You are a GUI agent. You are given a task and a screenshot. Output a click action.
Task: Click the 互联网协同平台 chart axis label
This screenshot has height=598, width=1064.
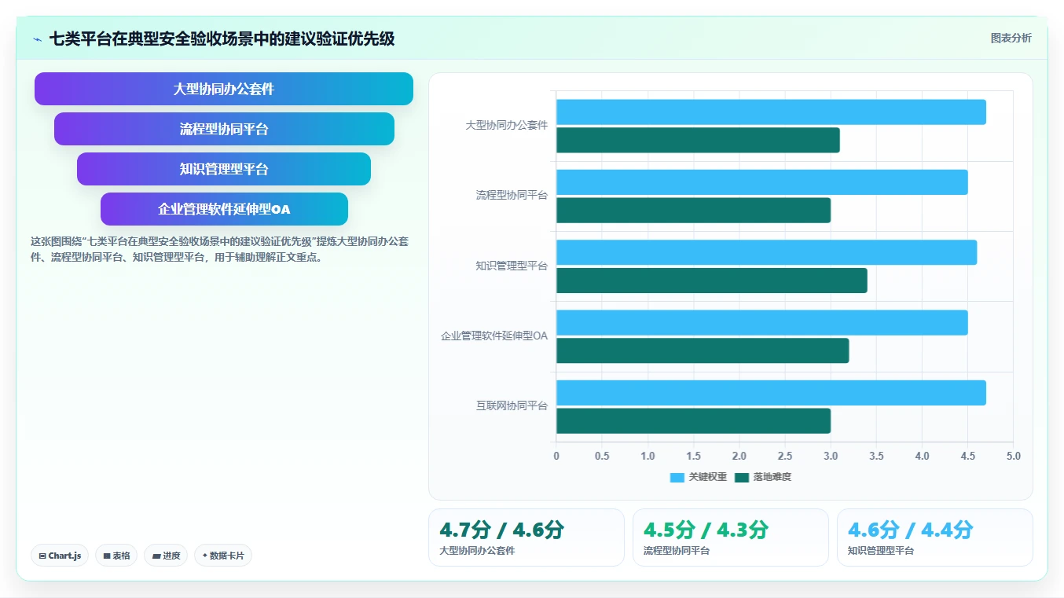pos(512,406)
